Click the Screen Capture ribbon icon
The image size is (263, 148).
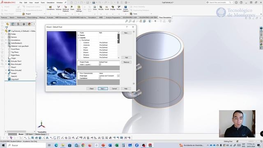[x=125, y=9]
